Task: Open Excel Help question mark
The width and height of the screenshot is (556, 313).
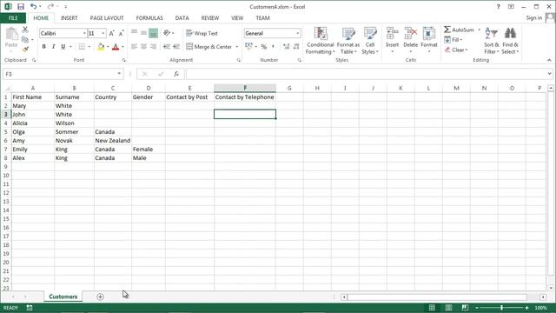Action: click(498, 6)
